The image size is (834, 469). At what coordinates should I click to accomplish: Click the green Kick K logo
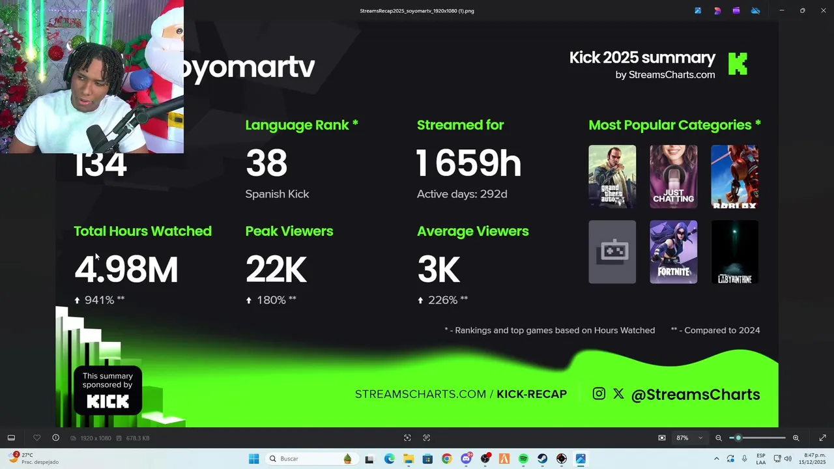coord(738,64)
